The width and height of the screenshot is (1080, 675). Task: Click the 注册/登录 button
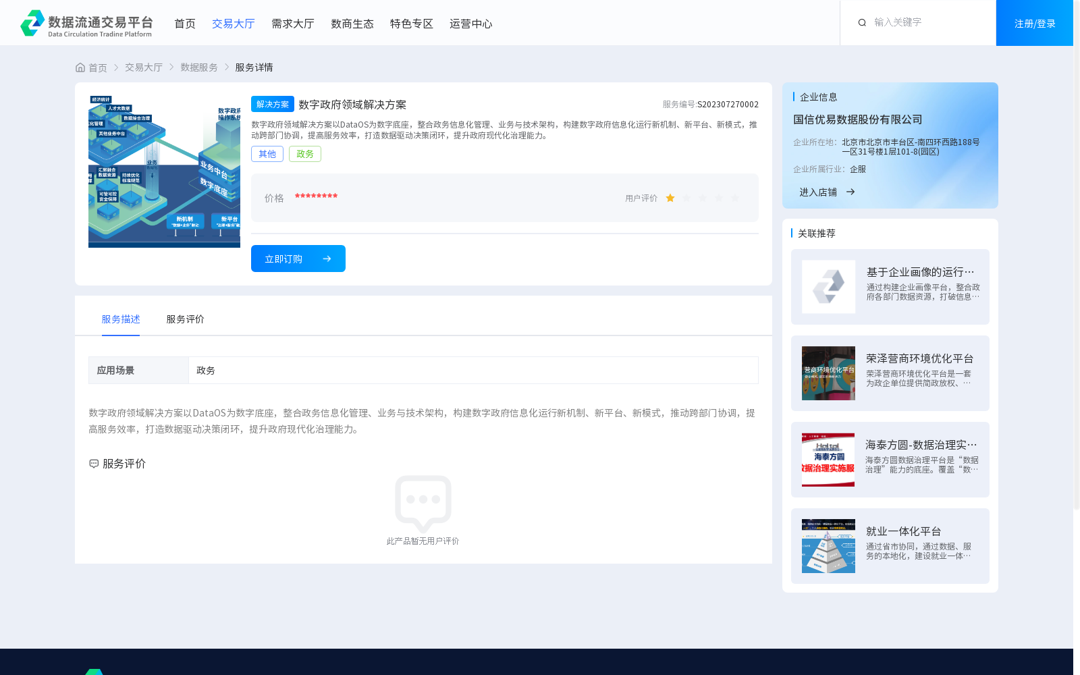[x=1035, y=23]
